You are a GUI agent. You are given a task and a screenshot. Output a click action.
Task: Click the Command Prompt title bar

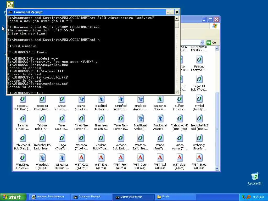[x=87, y=12]
